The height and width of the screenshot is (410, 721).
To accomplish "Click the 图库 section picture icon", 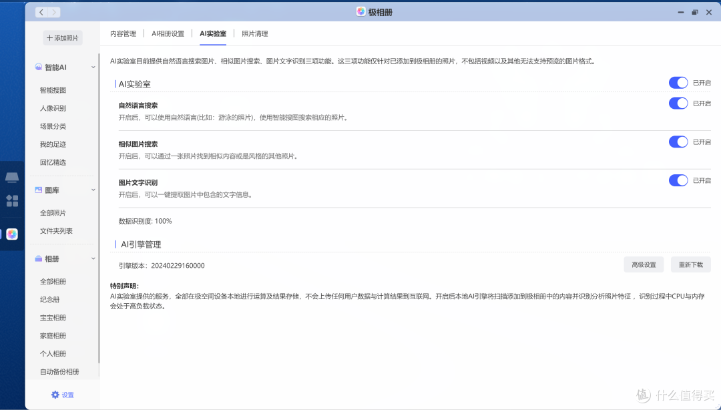I will [x=39, y=190].
